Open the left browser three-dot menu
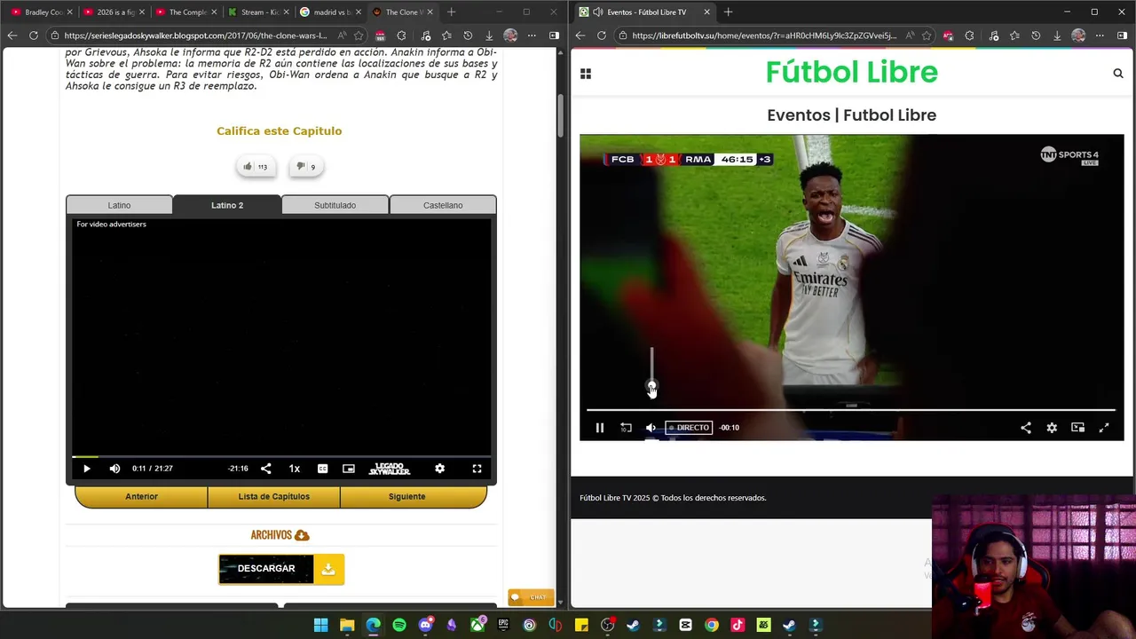 pyautogui.click(x=532, y=35)
